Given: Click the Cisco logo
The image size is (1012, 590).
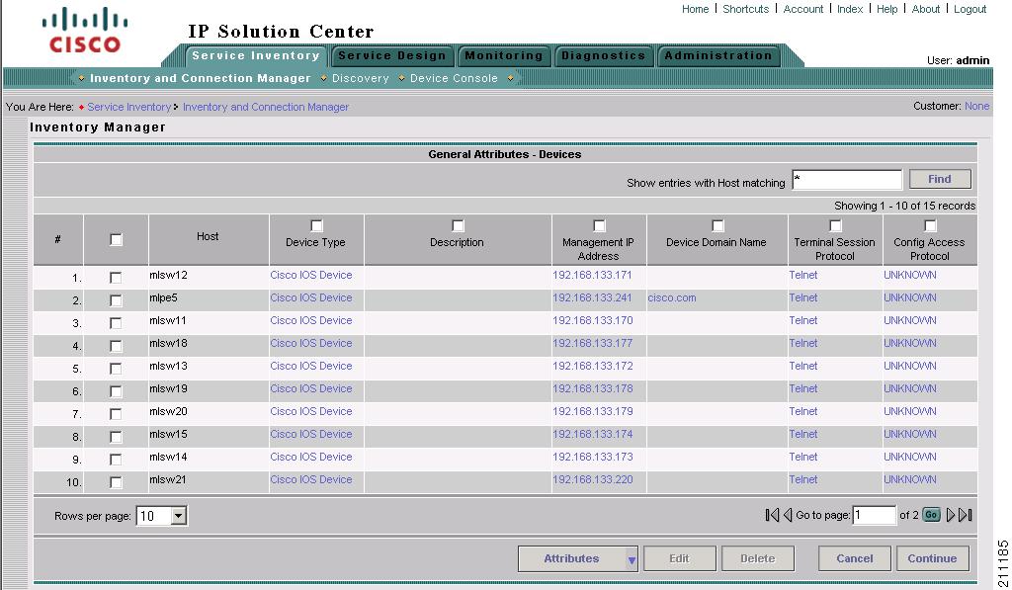Looking at the screenshot, I should pyautogui.click(x=85, y=31).
